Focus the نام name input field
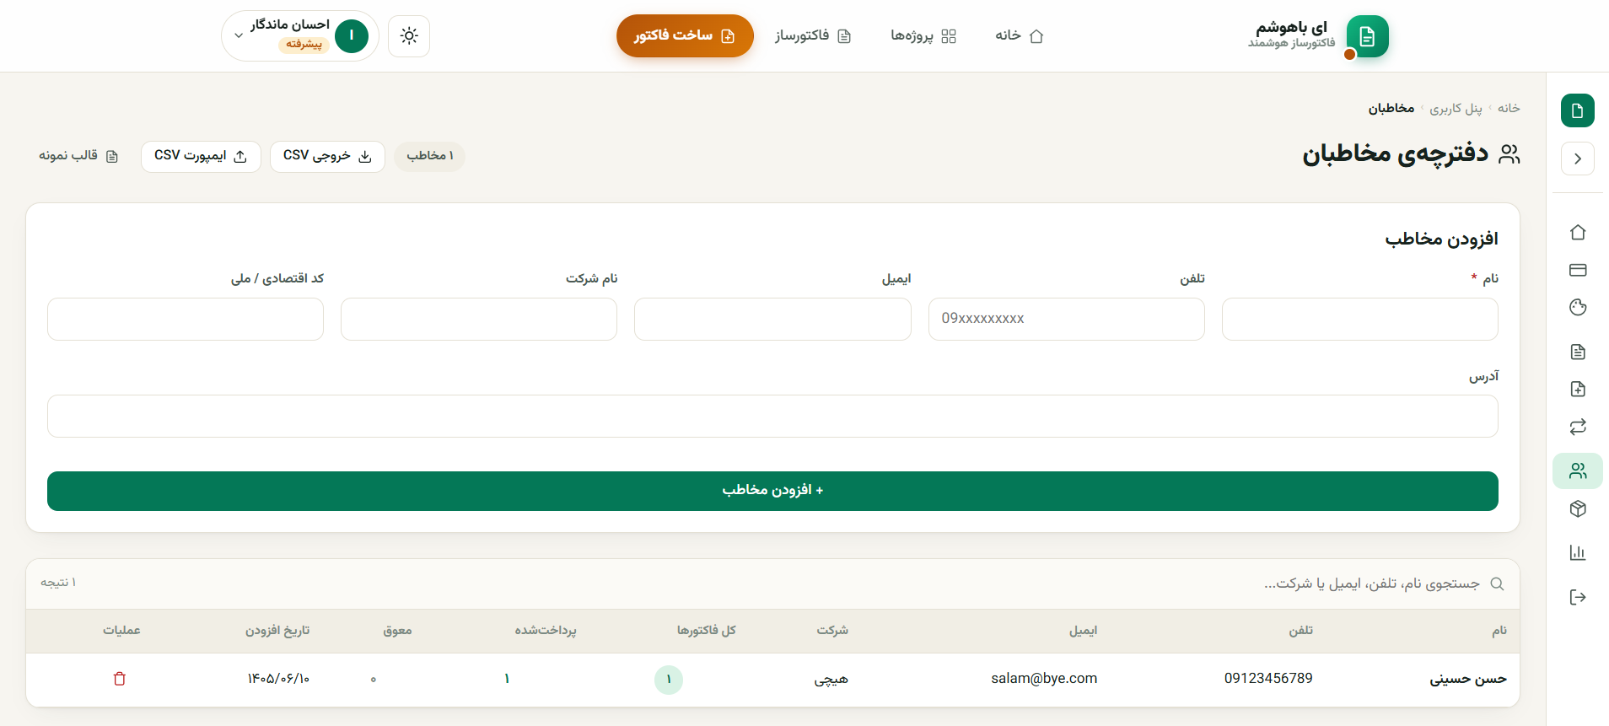This screenshot has width=1609, height=726. click(x=1359, y=319)
